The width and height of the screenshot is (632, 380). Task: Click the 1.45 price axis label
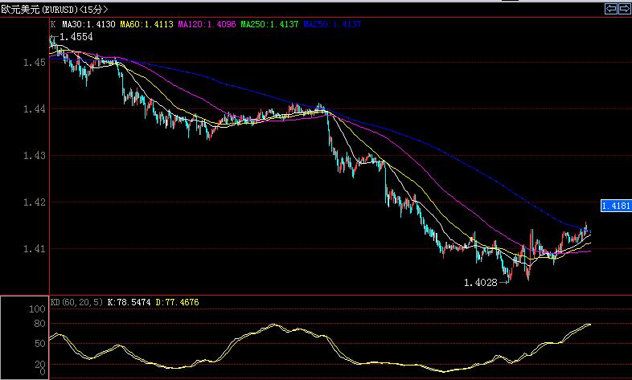click(35, 63)
